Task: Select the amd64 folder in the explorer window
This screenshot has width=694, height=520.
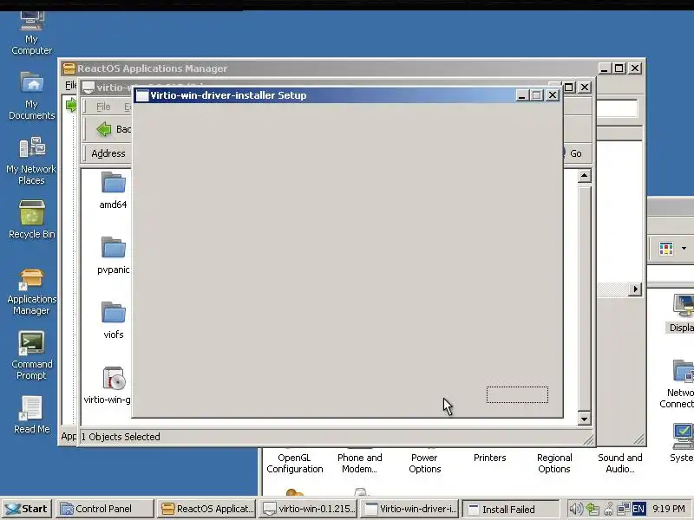Action: [114, 190]
